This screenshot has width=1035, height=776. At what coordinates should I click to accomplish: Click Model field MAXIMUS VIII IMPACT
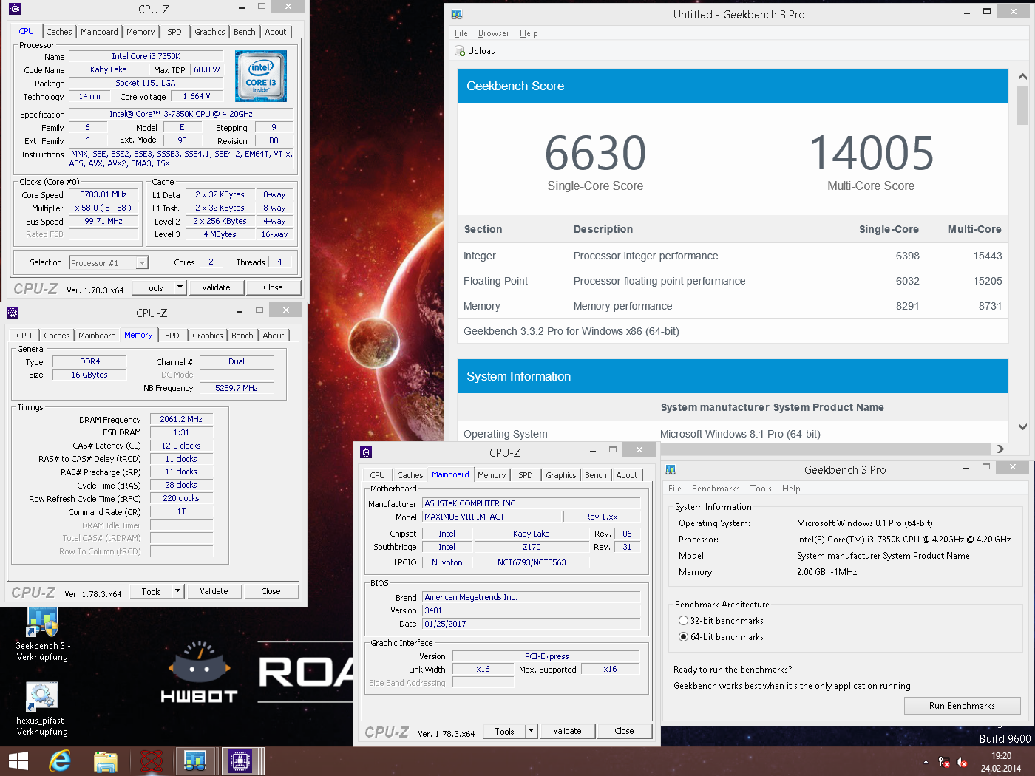(x=491, y=517)
